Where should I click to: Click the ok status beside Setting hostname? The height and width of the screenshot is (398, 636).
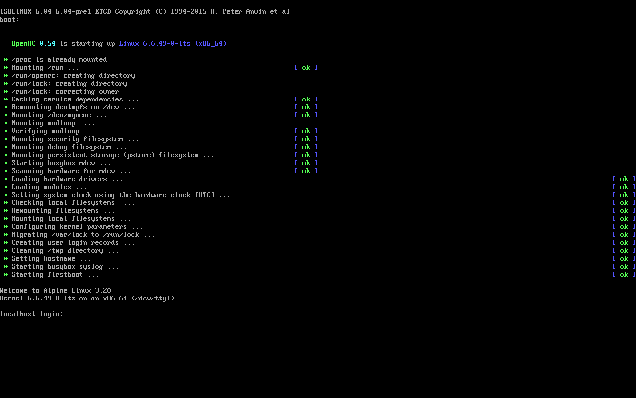pyautogui.click(x=624, y=259)
